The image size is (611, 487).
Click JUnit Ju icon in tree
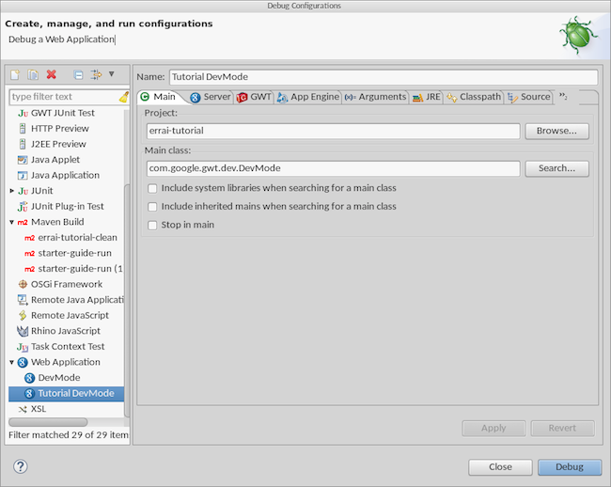pyautogui.click(x=23, y=191)
